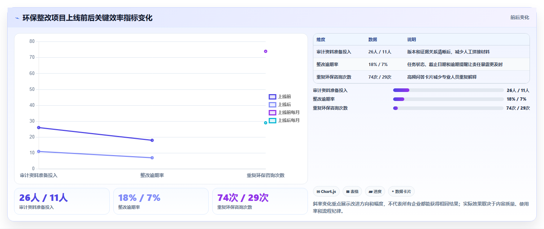This screenshot has height=229, width=544.
Task: Click the 重复环保咨询次数 x-axis label
Action: [x=266, y=175]
